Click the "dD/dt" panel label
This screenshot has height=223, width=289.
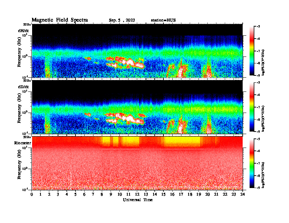(23, 87)
